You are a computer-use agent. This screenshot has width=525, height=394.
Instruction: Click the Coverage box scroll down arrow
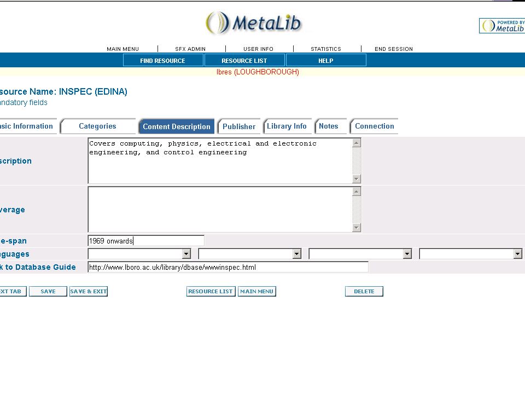pos(356,228)
